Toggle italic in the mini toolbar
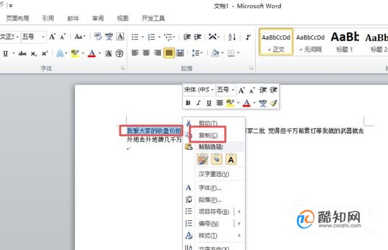This screenshot has width=388, height=250. coord(198,103)
